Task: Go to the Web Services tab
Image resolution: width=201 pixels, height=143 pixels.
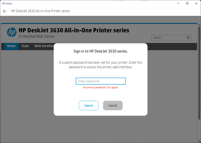Action: [44, 46]
